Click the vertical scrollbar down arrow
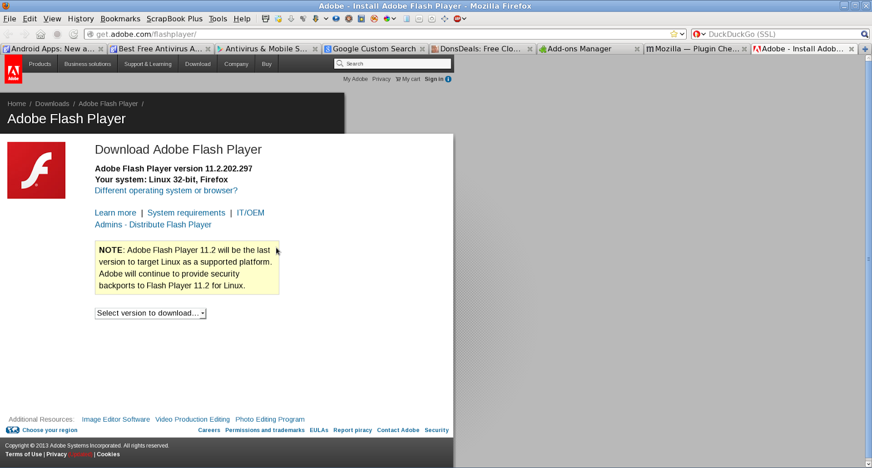872x468 pixels. point(868,464)
